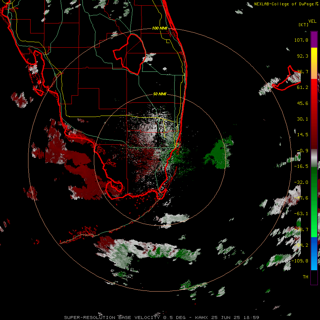This screenshot has height=320, width=320.
Task: Click the Grand Bahama island outline
Action: pyautogui.click(x=287, y=79)
